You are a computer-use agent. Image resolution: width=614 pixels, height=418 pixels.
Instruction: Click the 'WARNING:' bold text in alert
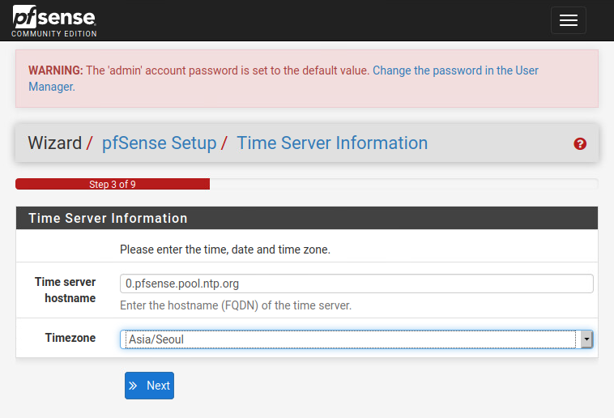point(56,70)
